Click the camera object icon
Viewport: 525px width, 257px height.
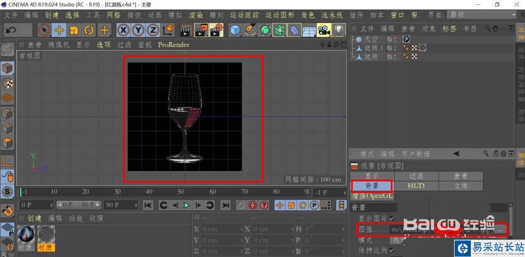click(x=324, y=30)
